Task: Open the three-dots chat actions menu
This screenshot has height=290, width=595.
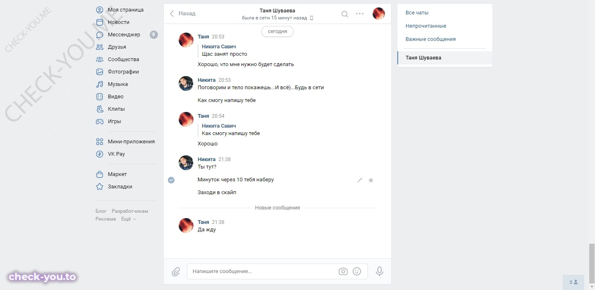Action: [360, 14]
